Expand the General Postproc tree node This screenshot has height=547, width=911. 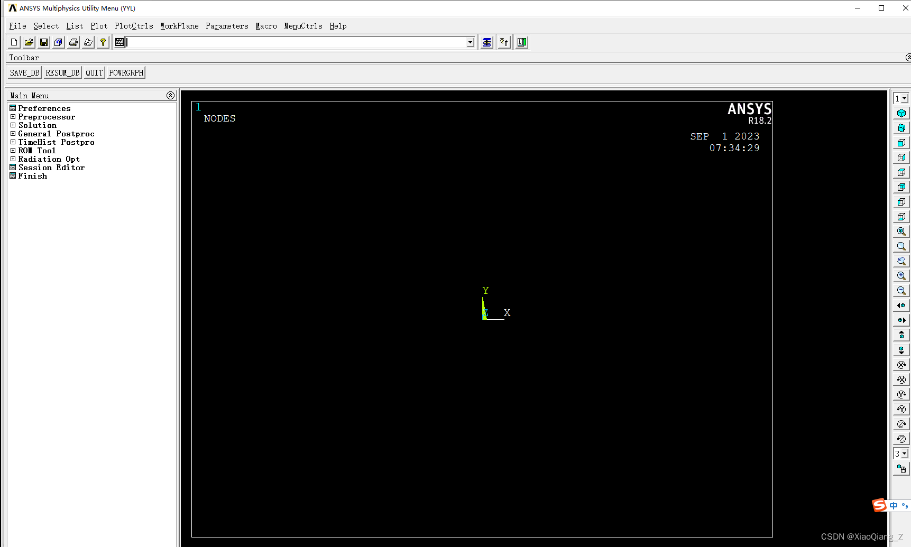[x=13, y=134]
